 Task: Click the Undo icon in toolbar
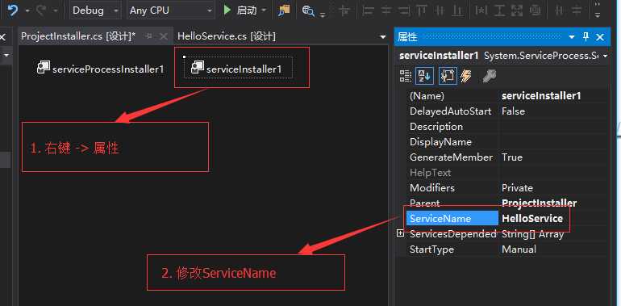(x=12, y=10)
